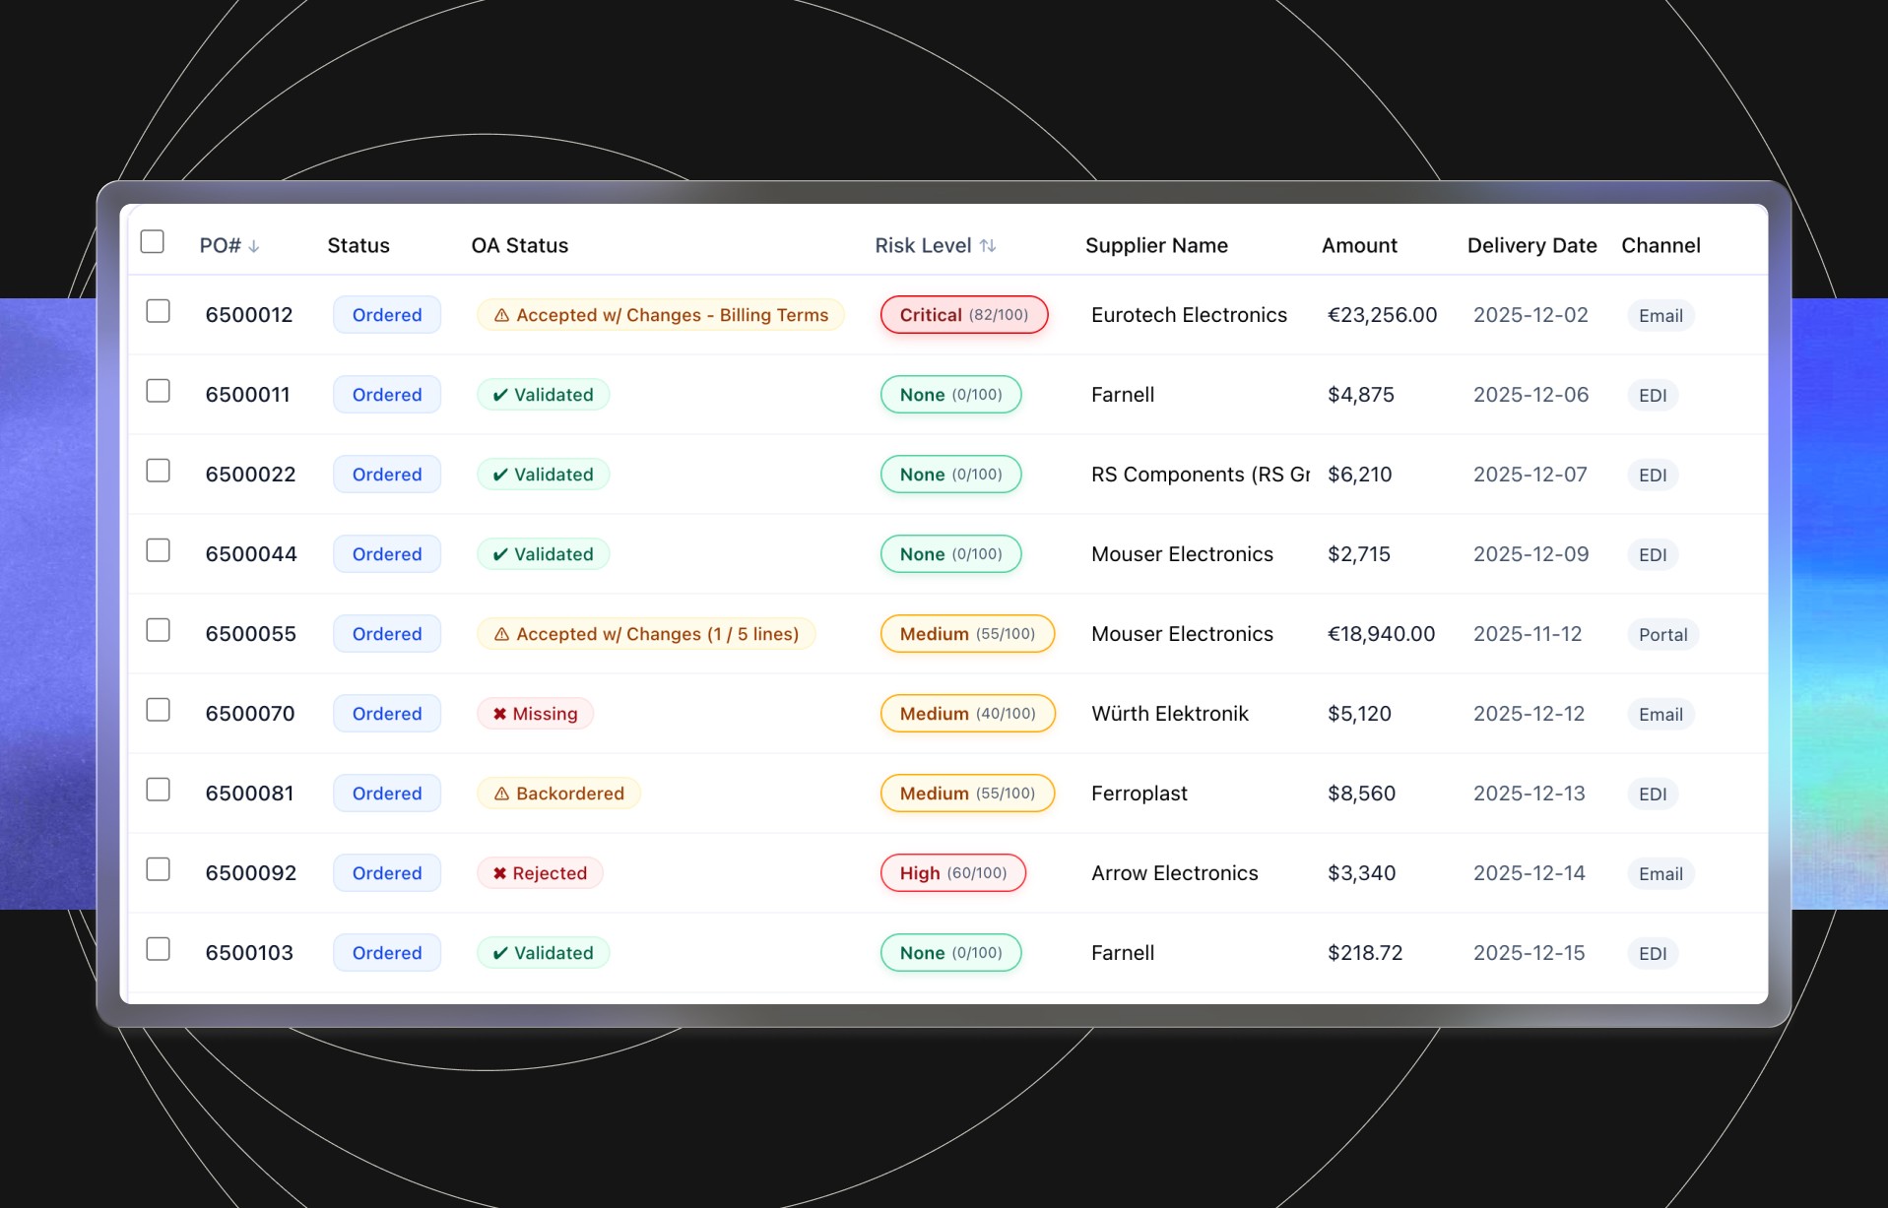The width and height of the screenshot is (1888, 1208).
Task: Click supplier Ferroplast
Action: point(1139,794)
